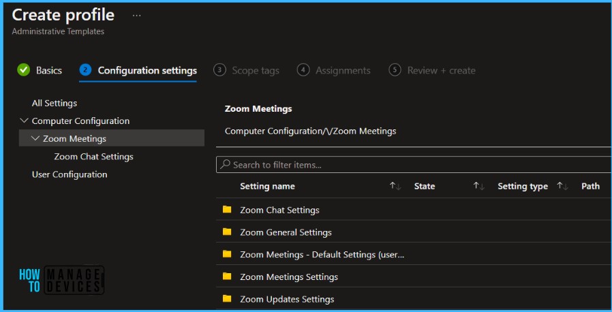Click the step 3 Scope tags circle

click(219, 70)
